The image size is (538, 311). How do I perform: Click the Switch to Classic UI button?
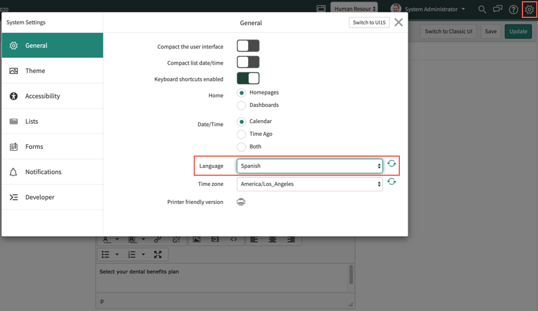point(448,31)
